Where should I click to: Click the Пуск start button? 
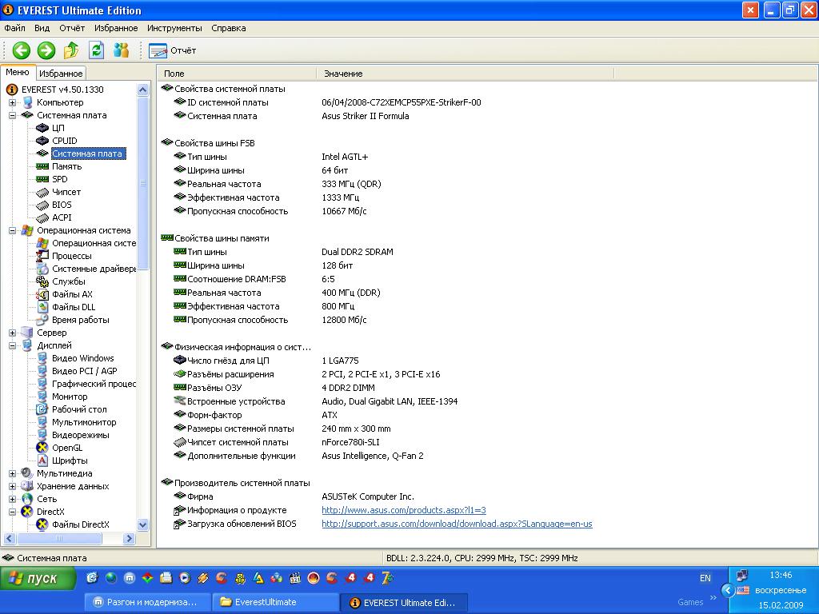pos(38,578)
